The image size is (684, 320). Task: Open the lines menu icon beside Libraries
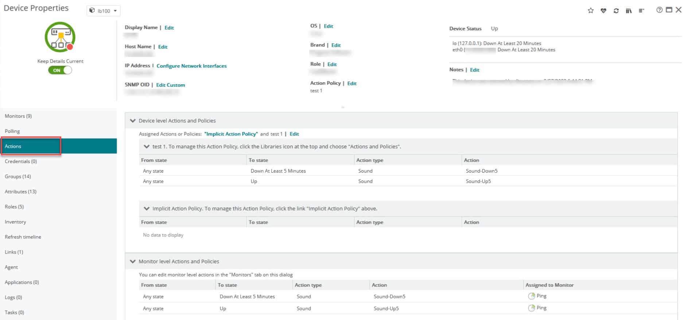point(641,11)
